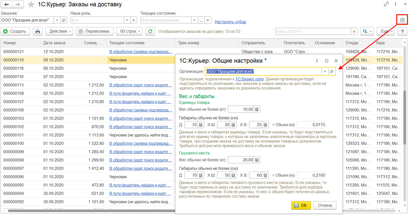The width and height of the screenshot is (410, 215).
Task: Open the settings dialog more-options dots menu
Action: click(x=317, y=61)
